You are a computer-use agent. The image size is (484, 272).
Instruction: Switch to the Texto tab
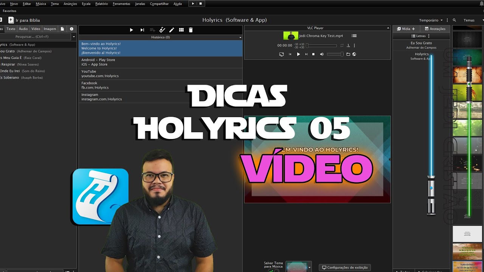[11, 29]
